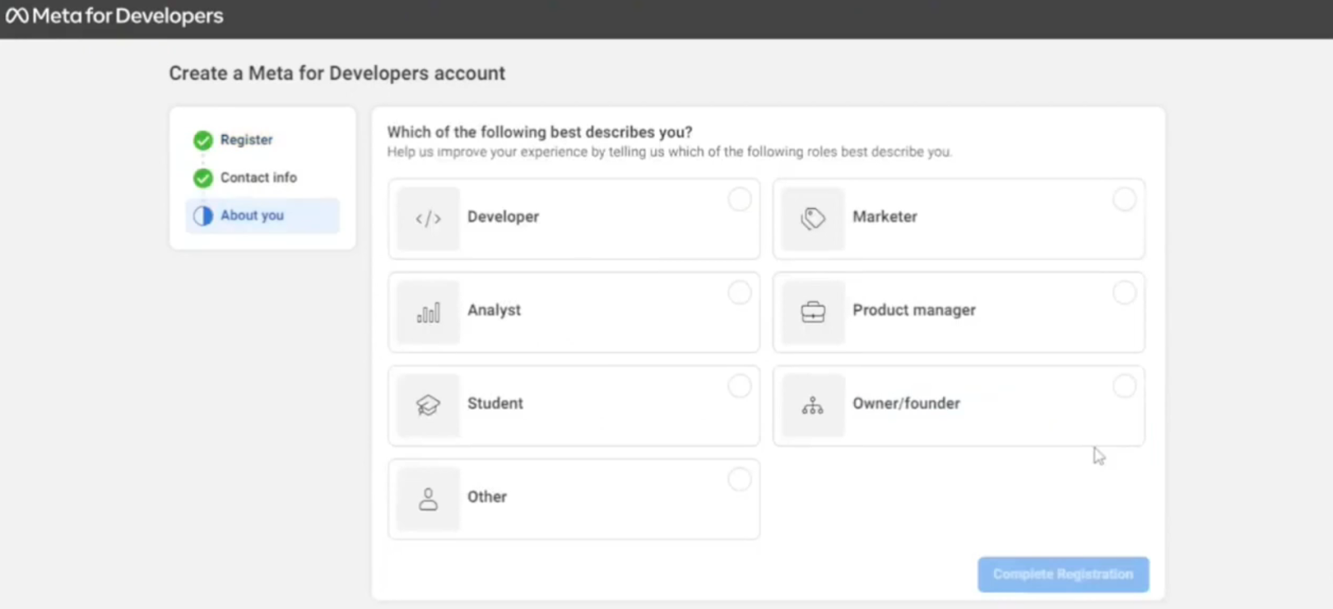Click the Other person icon

pyautogui.click(x=428, y=499)
